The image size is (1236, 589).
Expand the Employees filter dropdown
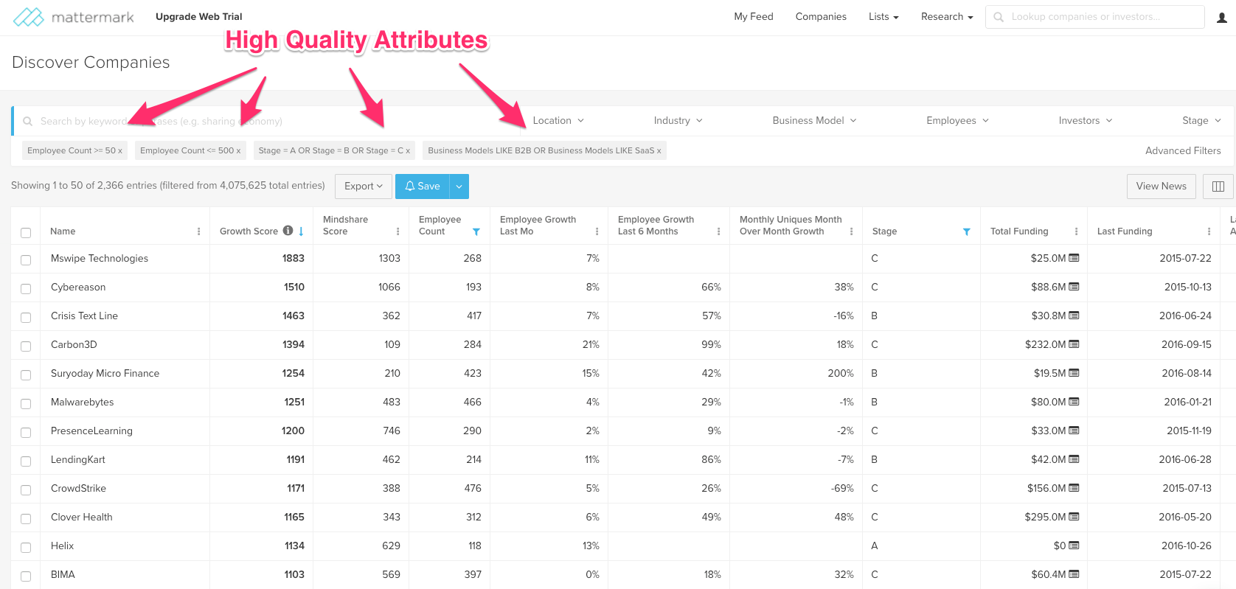(x=957, y=121)
